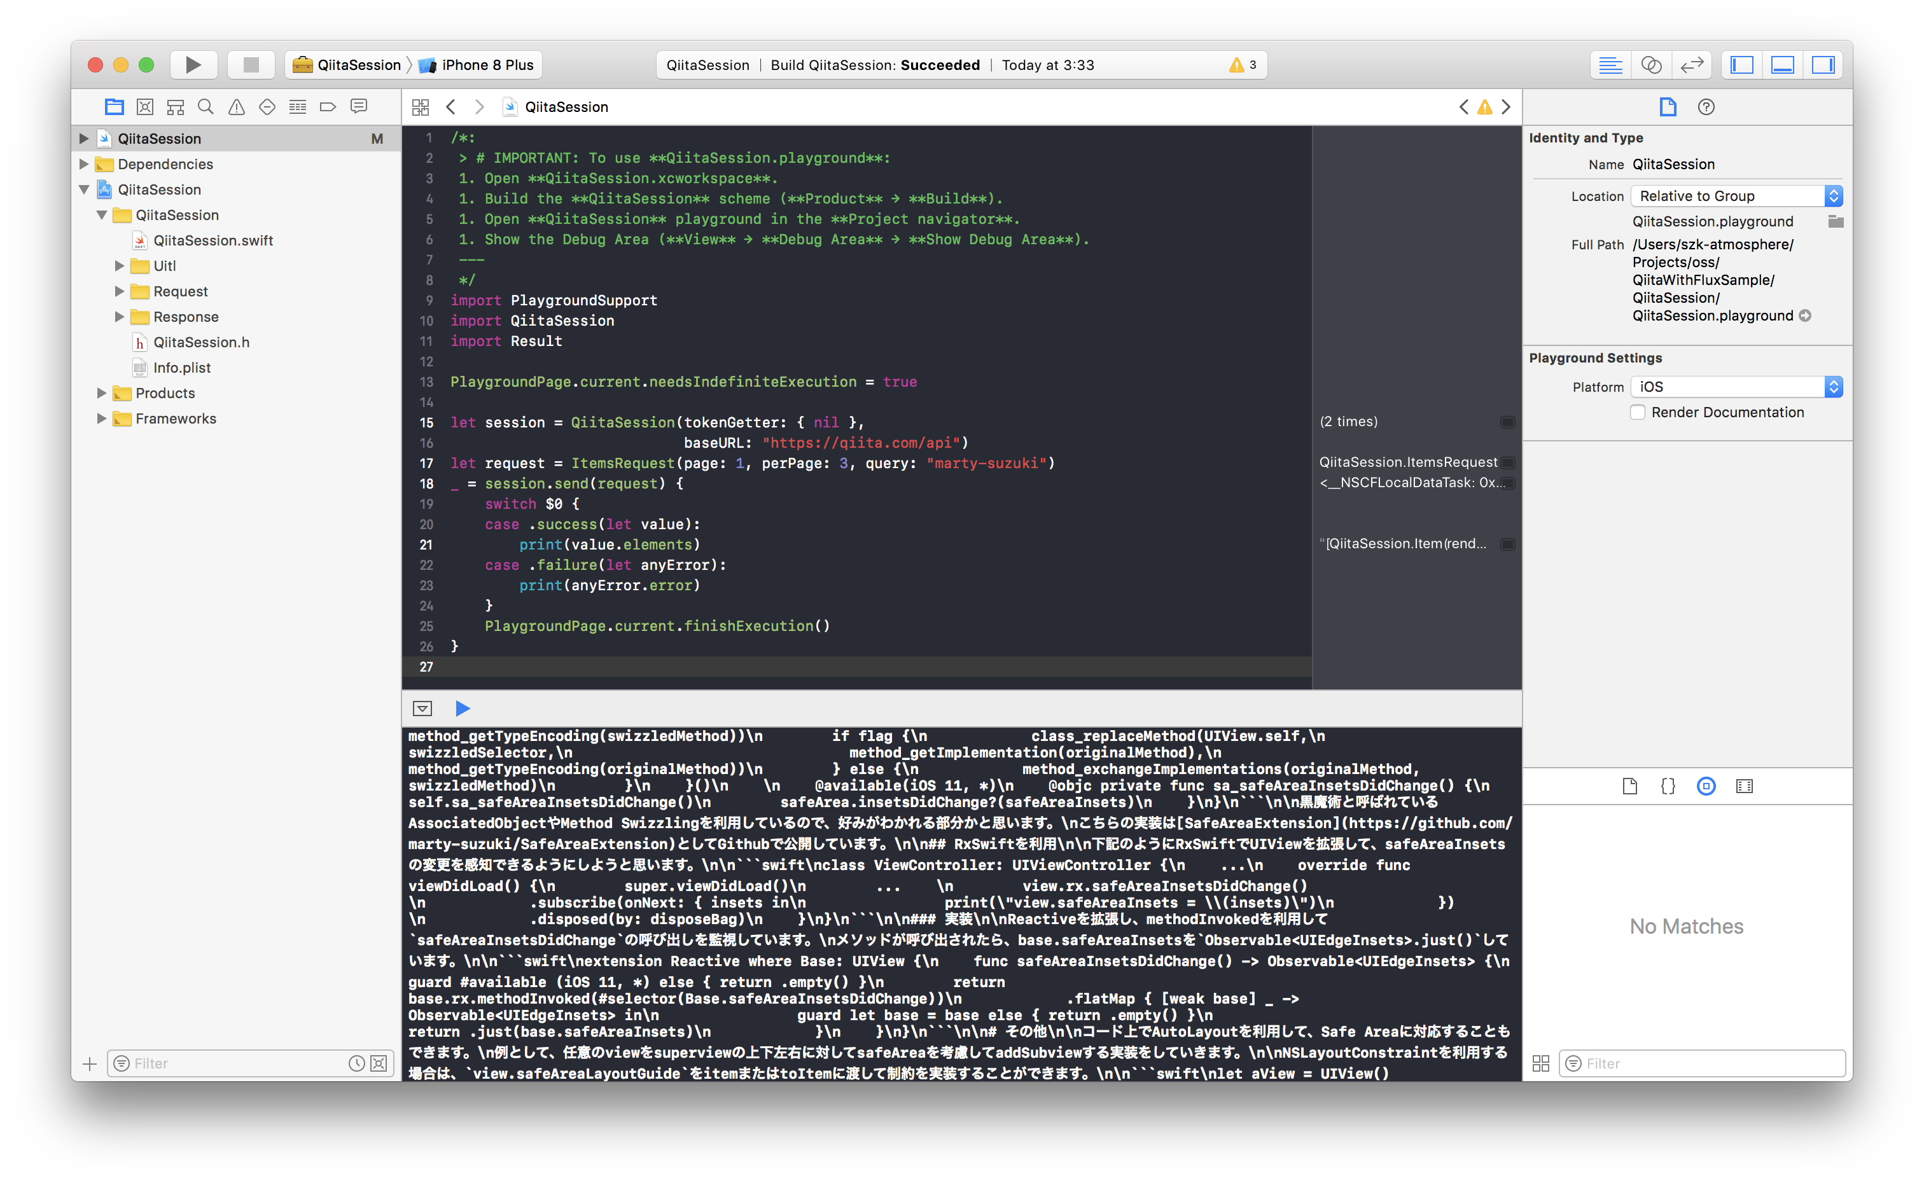Open the Breakpoint navigator icon
The image size is (1924, 1183).
point(328,106)
